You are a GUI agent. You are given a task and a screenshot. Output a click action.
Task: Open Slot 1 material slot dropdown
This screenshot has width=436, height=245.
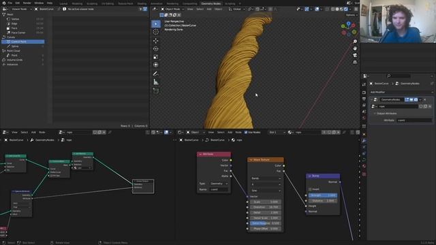[x=277, y=132]
